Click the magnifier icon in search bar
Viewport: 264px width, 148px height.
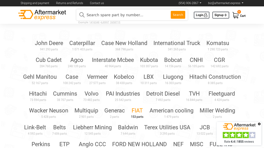82,15
